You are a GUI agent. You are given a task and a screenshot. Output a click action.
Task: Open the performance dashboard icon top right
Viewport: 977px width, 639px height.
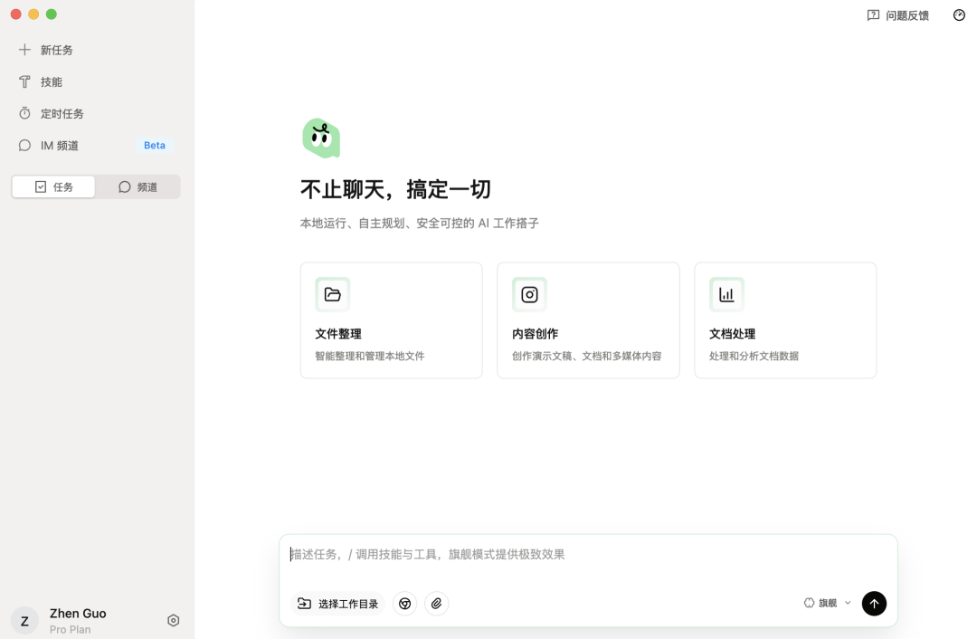(958, 14)
